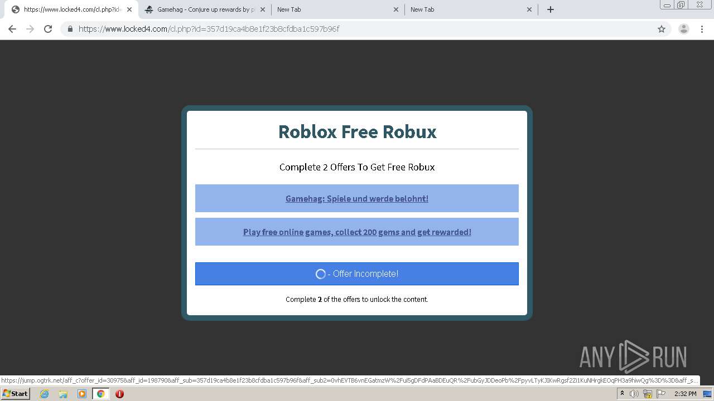
Task: Click the Roblox Free Robux heading
Action: click(x=357, y=132)
